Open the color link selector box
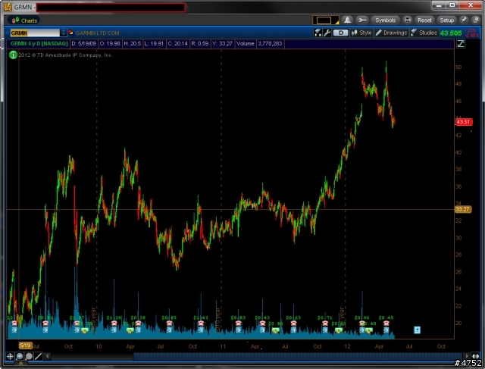485x369 pixels. (x=326, y=20)
